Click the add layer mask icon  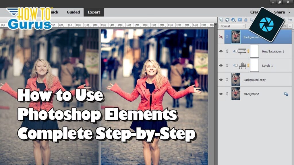coord(240,20)
